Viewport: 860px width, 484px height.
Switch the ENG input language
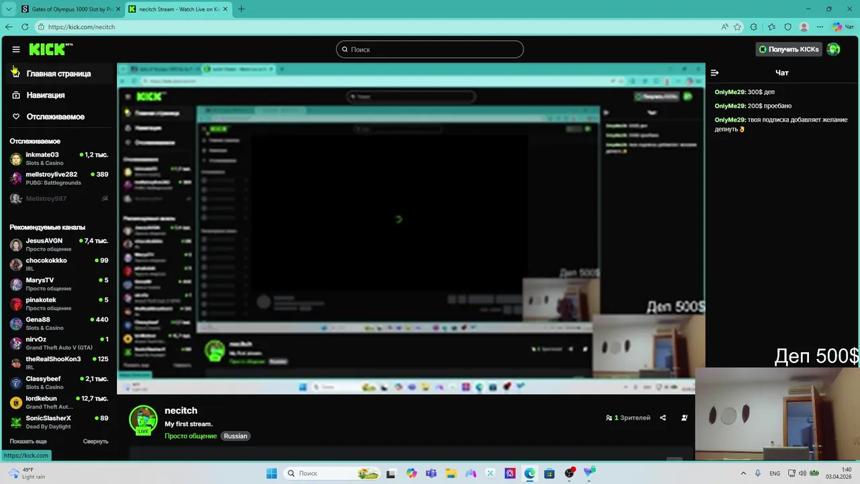click(775, 473)
